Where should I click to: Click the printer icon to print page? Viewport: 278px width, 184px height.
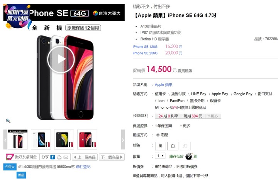pyautogui.click(x=59, y=157)
